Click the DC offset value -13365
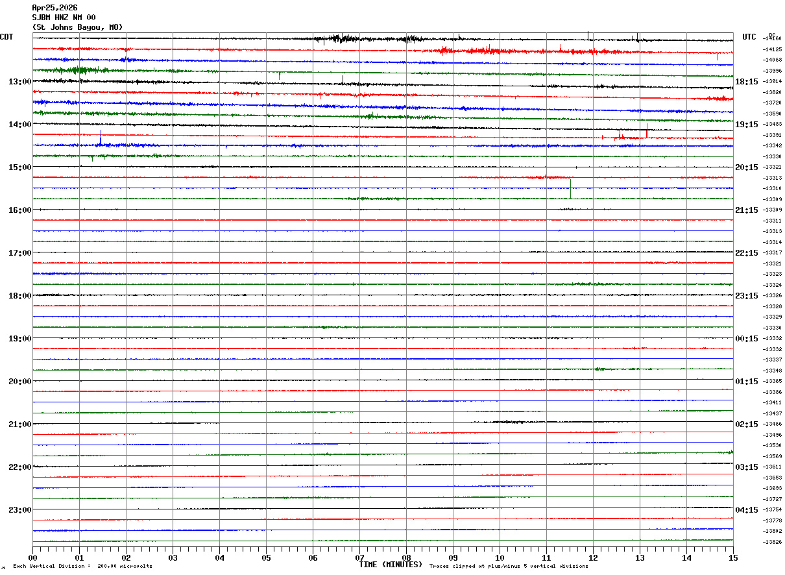The width and height of the screenshot is (785, 575). 772,382
